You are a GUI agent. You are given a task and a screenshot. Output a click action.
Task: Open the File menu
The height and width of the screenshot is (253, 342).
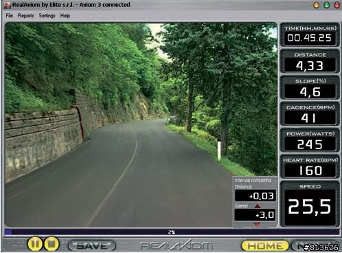pyautogui.click(x=9, y=16)
